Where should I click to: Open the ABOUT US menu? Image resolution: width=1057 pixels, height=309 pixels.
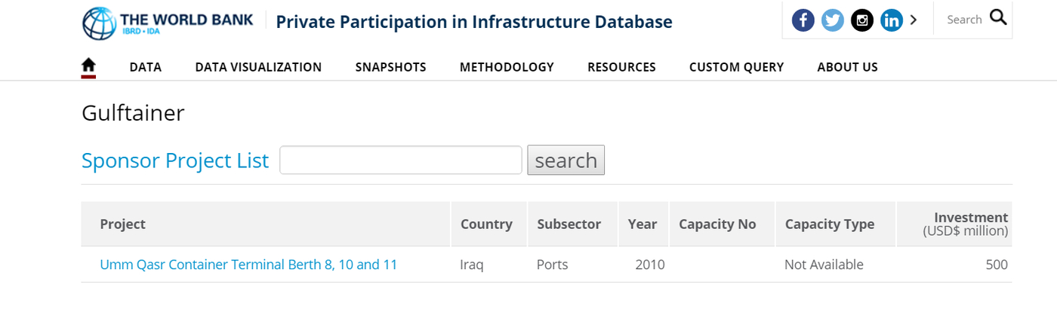847,67
